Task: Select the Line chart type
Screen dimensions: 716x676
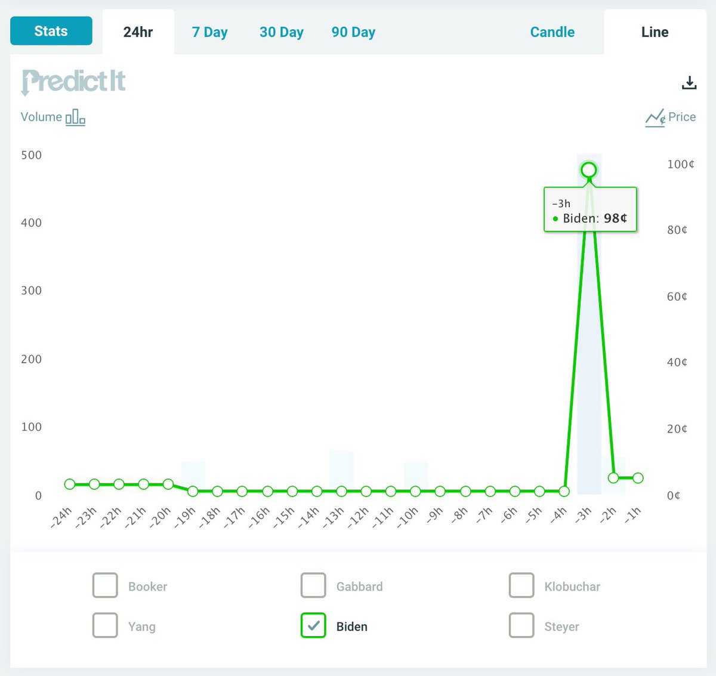Action: [x=655, y=32]
